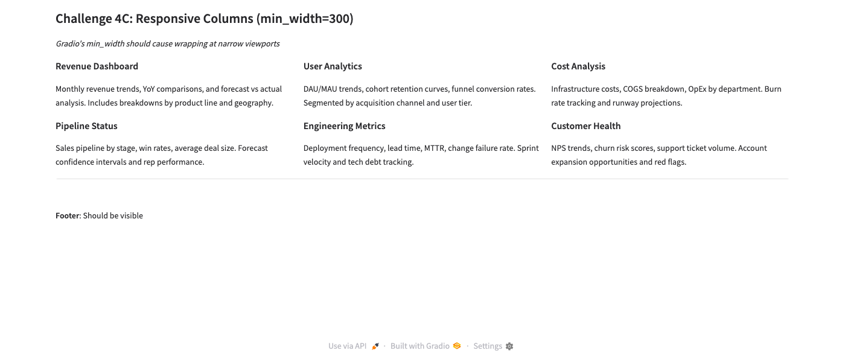Click the Challenge 4C Responsive Columns title
Viewport: 845px width, 362px height.
click(x=204, y=19)
